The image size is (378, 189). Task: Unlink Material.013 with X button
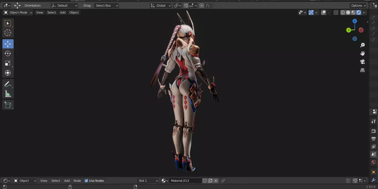216,181
